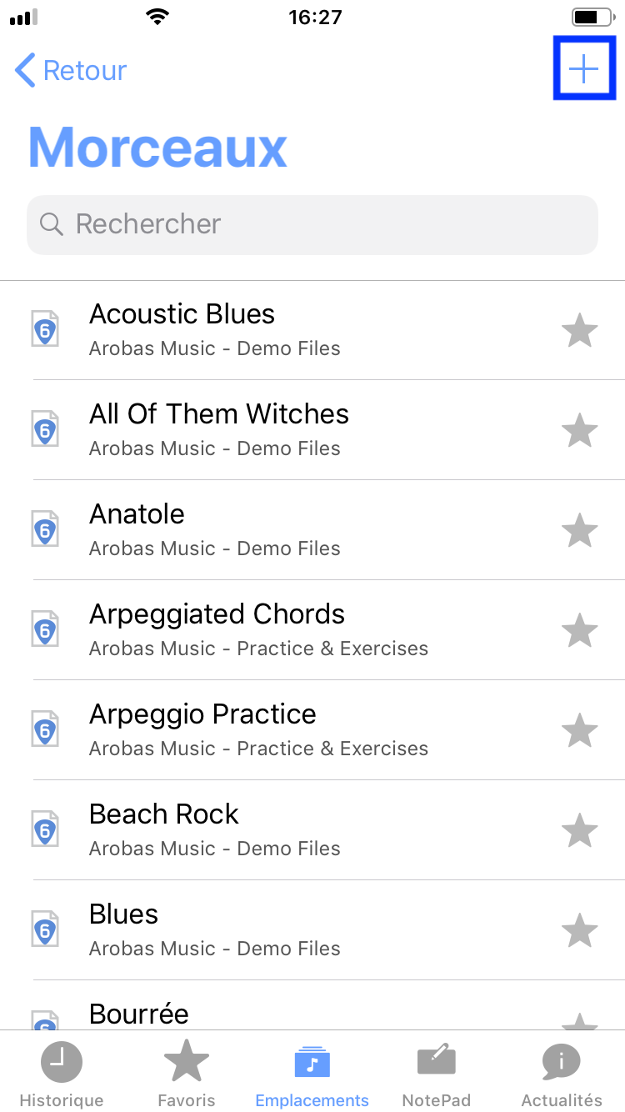Go back with Retour
This screenshot has height=1112, width=625.
71,71
